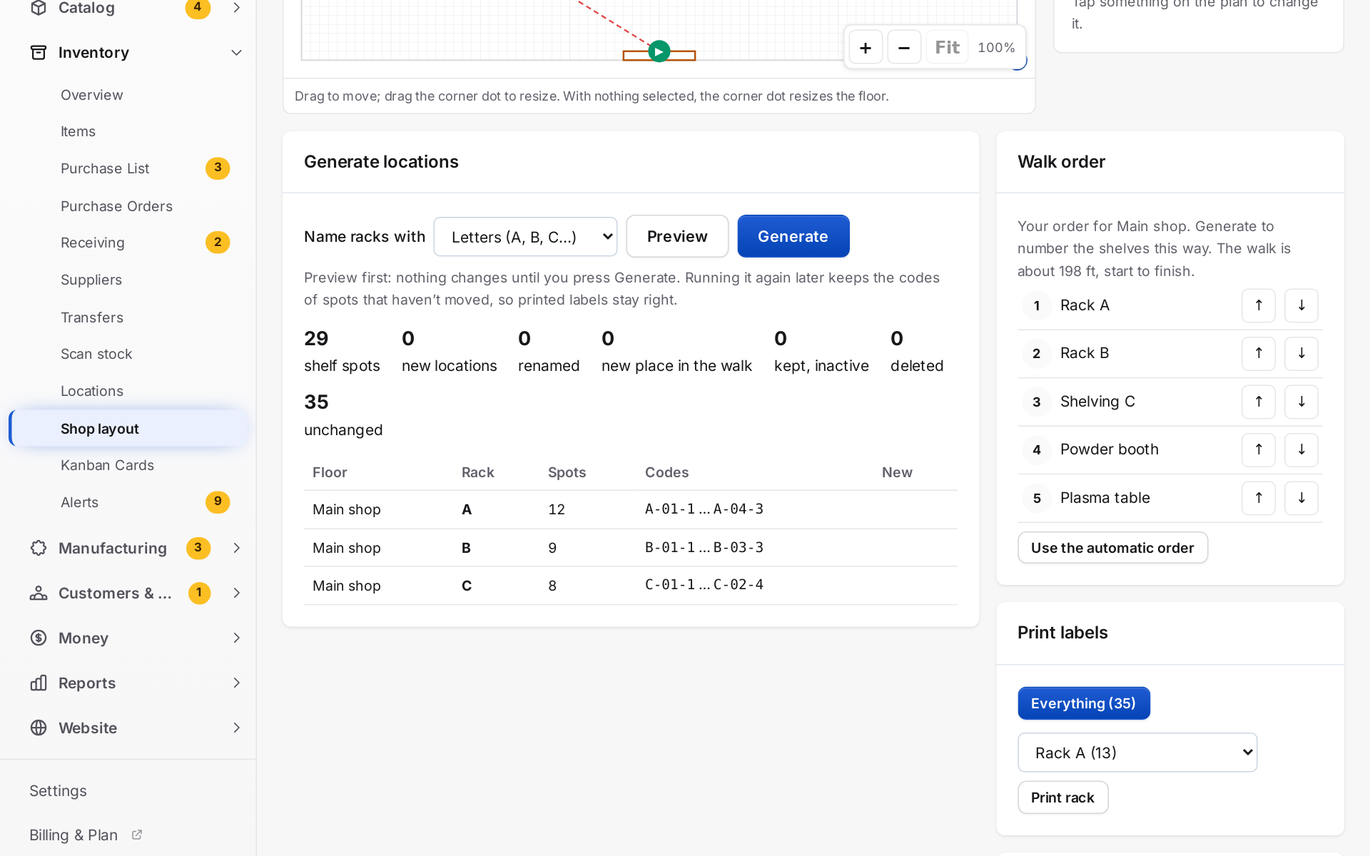1370x856 pixels.
Task: Open the Rack A (13) print dropdown
Action: click(1137, 753)
